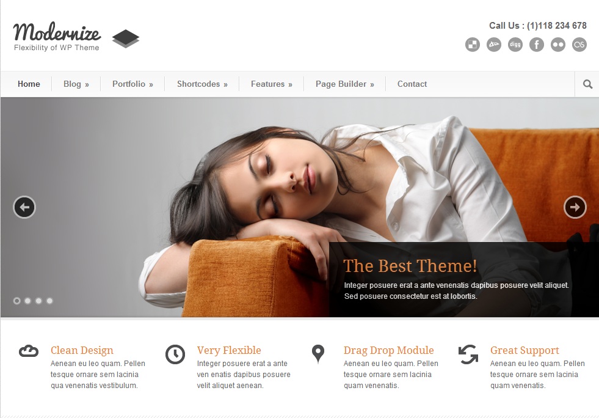This screenshot has width=599, height=418.
Task: Open the Contact page
Action: click(412, 84)
